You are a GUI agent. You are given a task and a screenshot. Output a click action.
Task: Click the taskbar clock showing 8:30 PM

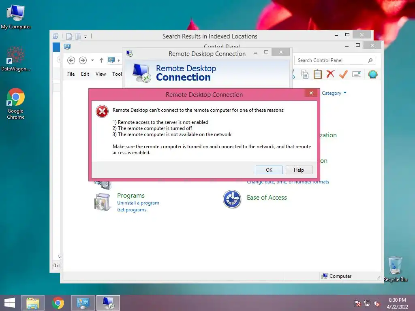pyautogui.click(x=397, y=303)
